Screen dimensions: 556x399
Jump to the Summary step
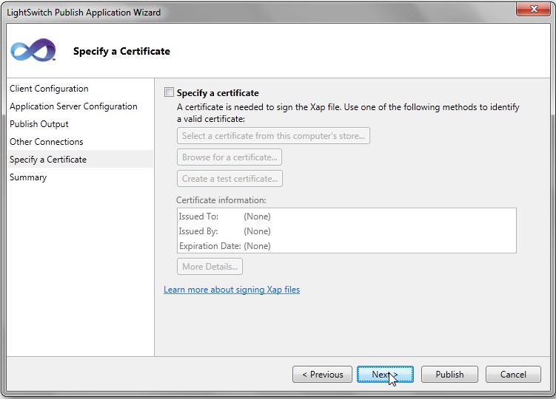pos(28,177)
